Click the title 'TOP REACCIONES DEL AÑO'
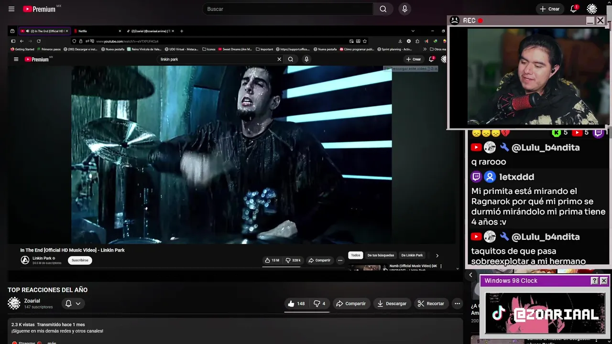Image resolution: width=612 pixels, height=344 pixels. tap(47, 290)
